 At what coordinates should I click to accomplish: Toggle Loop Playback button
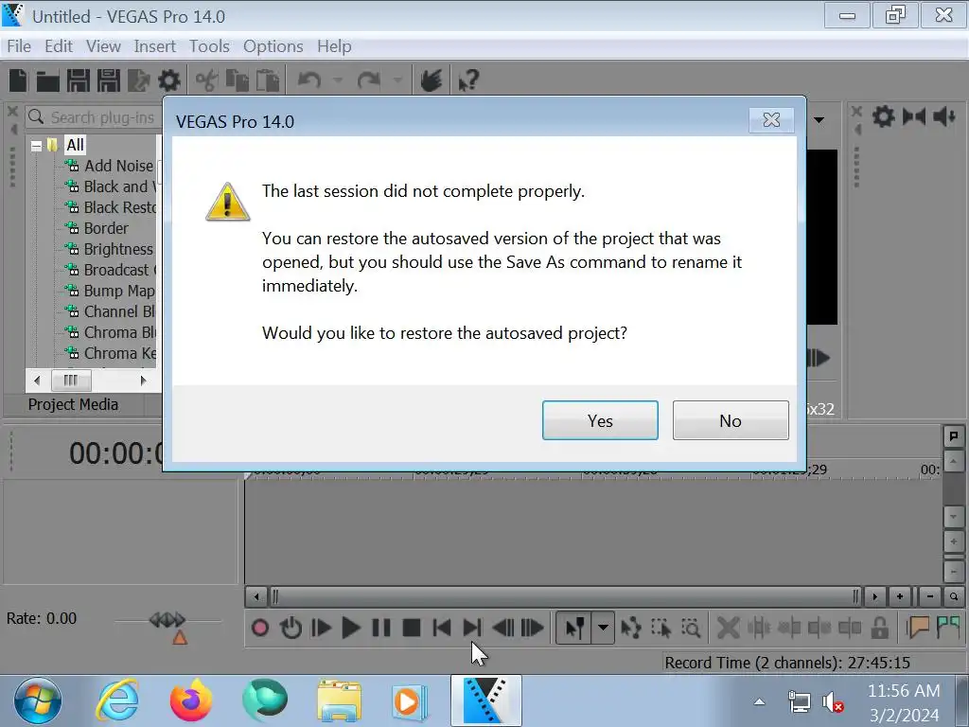(x=291, y=629)
